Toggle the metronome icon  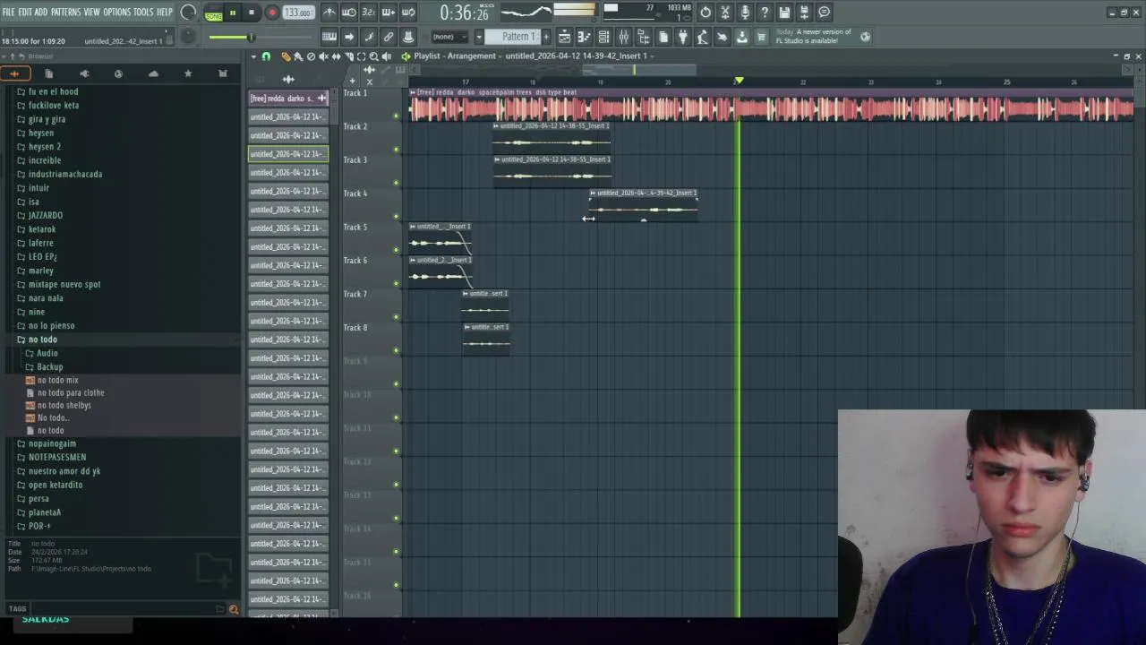tap(329, 13)
